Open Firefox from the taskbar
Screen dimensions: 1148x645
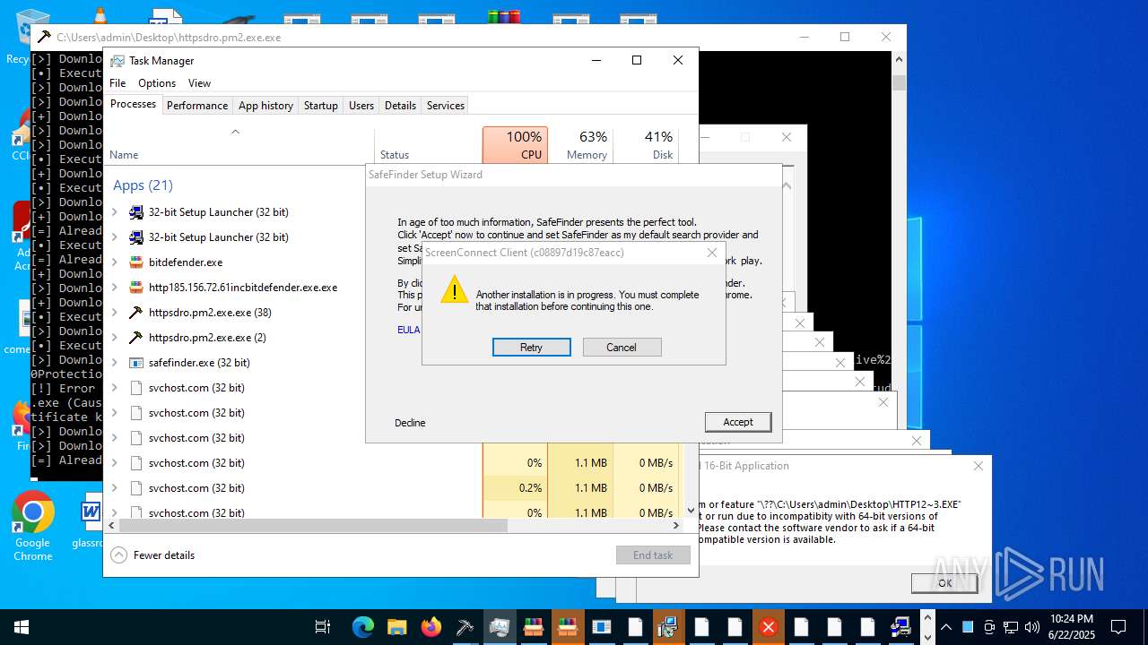(x=430, y=627)
